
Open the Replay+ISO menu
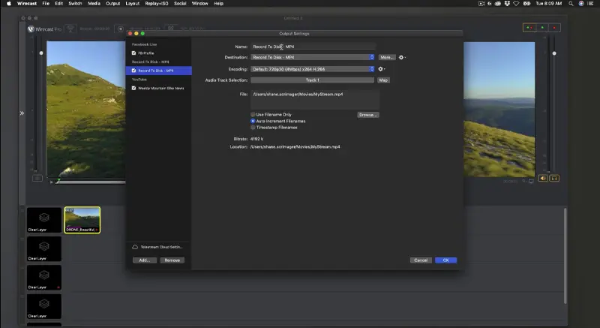pyautogui.click(x=157, y=4)
